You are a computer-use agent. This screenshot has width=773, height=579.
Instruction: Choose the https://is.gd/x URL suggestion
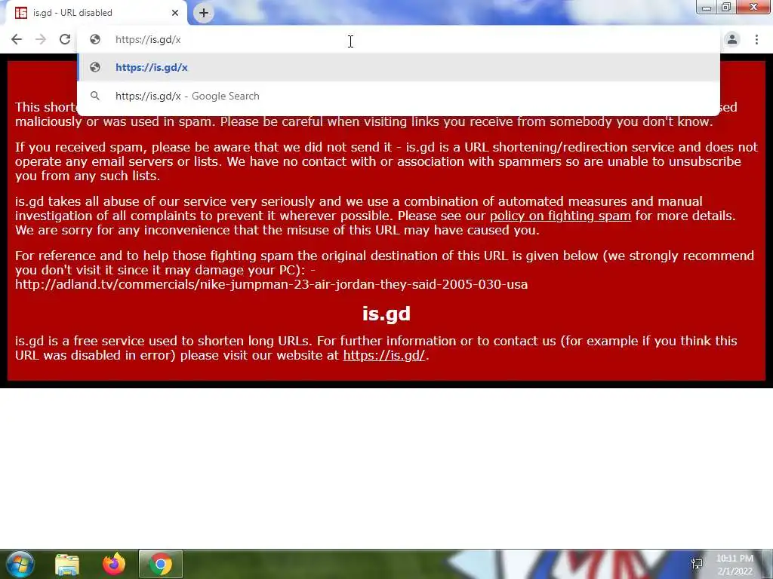click(x=399, y=67)
